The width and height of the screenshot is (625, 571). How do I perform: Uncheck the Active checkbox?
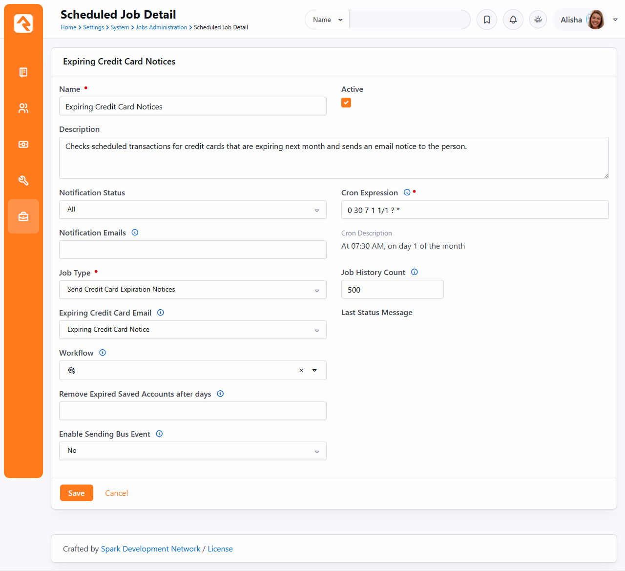click(x=346, y=103)
